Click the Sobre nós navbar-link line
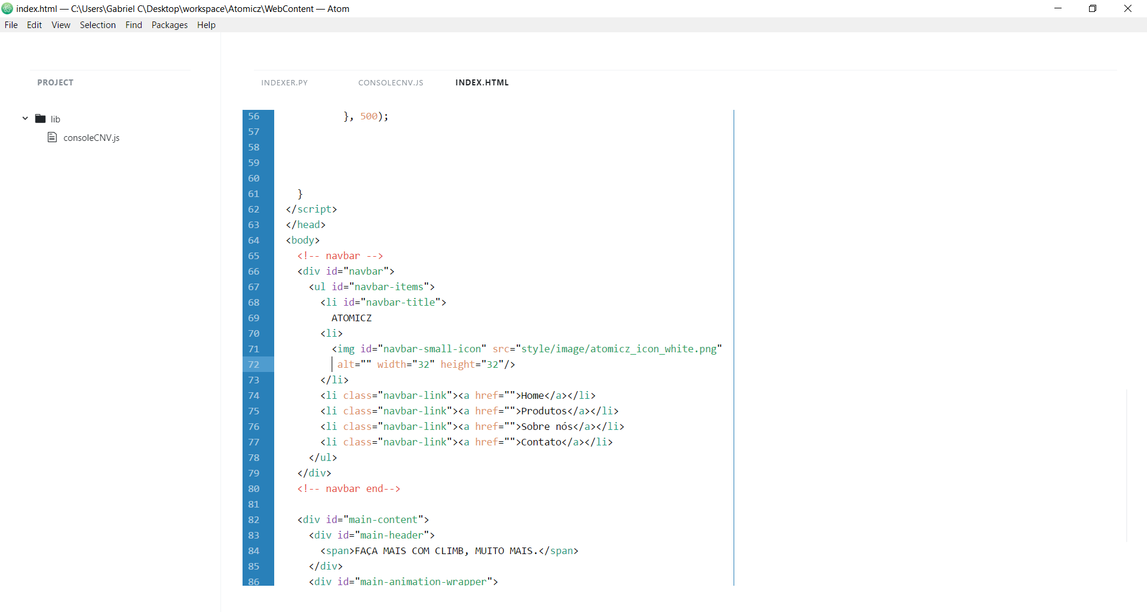 point(472,427)
